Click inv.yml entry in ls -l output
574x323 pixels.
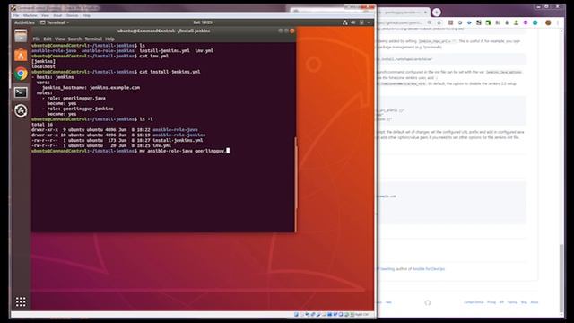[x=161, y=145]
